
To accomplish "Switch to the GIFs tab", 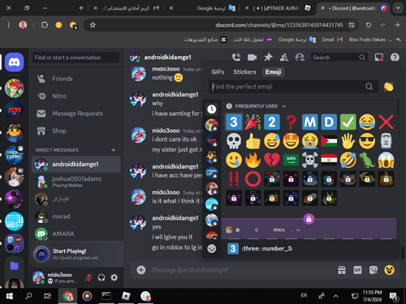I will pyautogui.click(x=218, y=72).
